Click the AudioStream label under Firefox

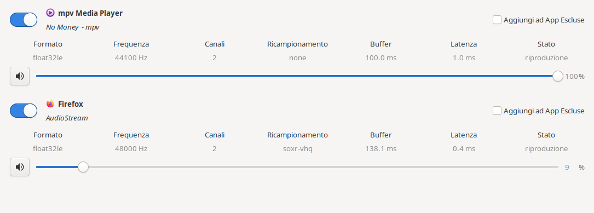[x=67, y=118]
